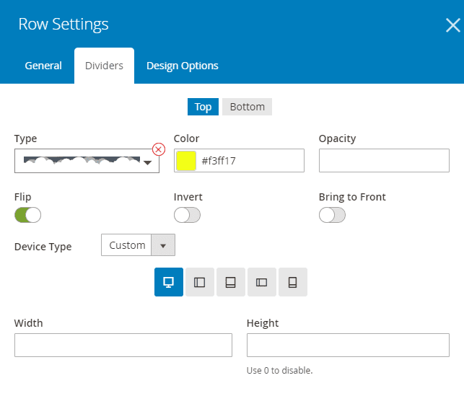Focus the Opacity input field
Viewport: 464px width, 396px height.
click(384, 161)
